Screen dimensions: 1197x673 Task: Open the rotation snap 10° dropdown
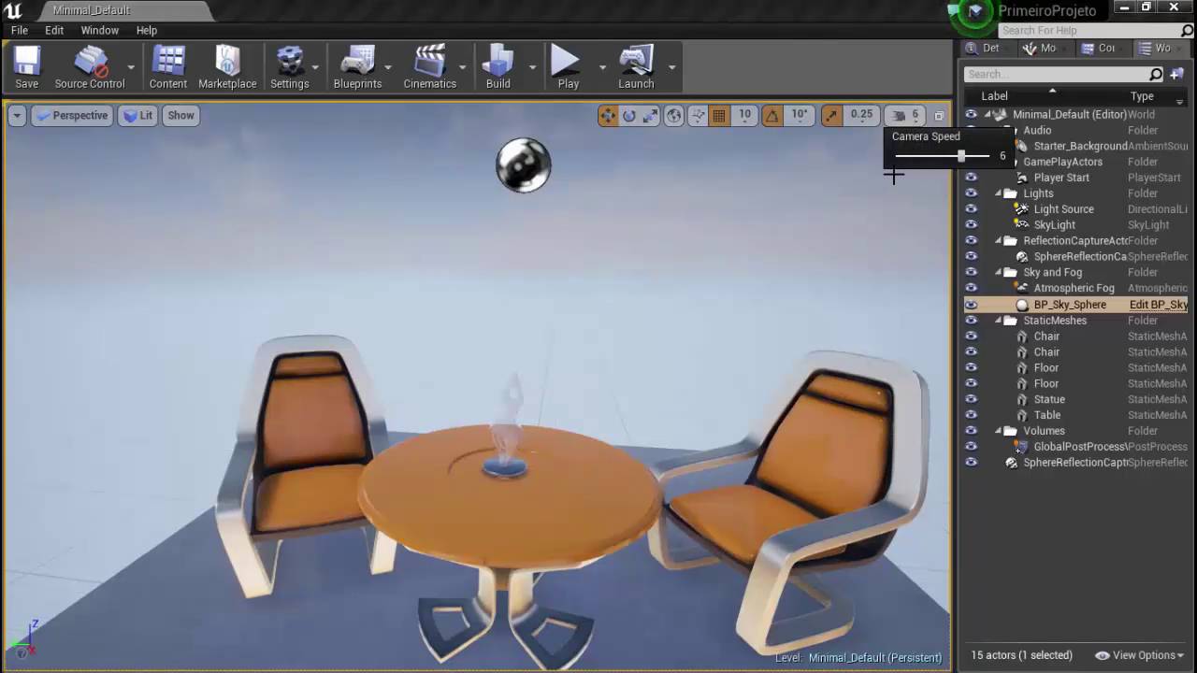click(800, 115)
